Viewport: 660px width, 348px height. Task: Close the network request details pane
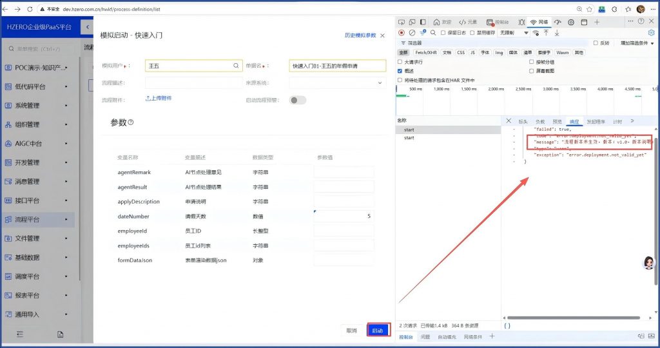tap(509, 121)
